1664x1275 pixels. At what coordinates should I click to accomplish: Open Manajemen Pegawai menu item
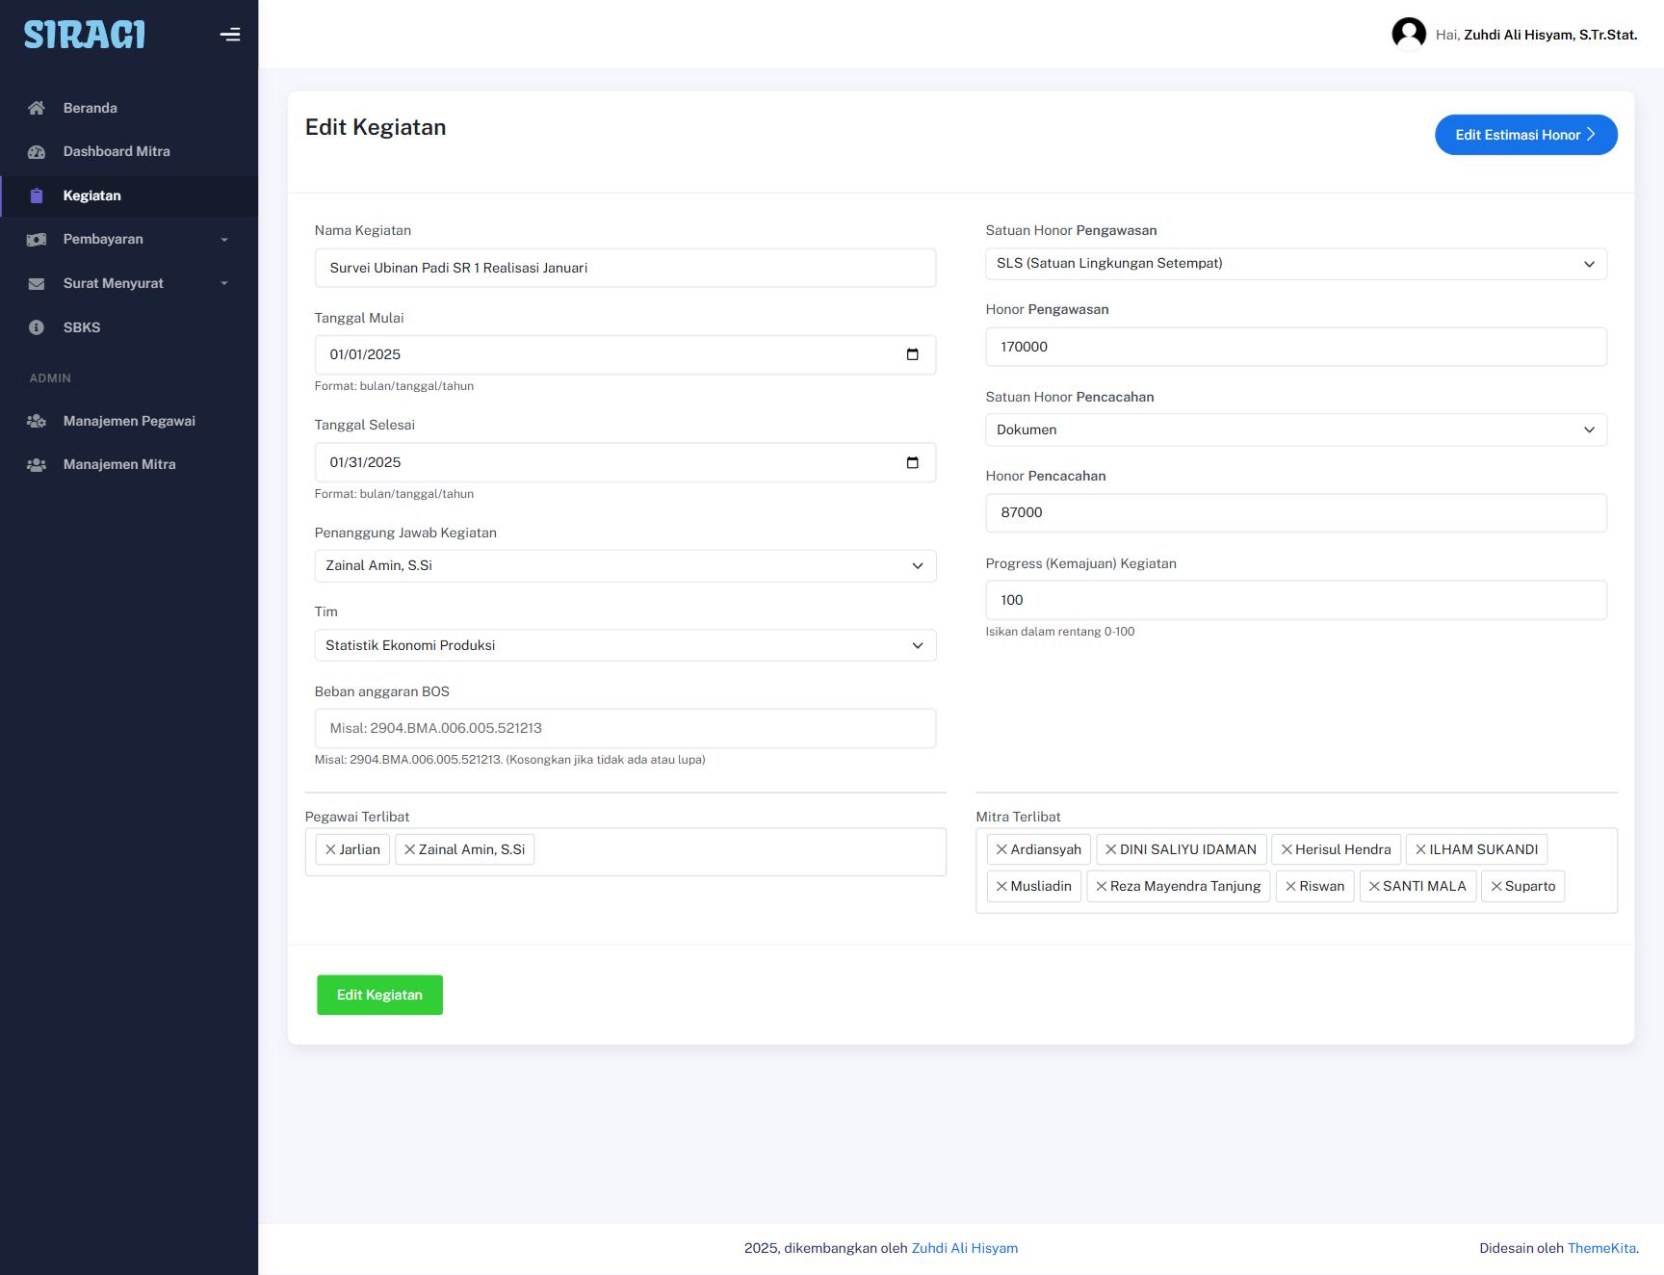129,421
